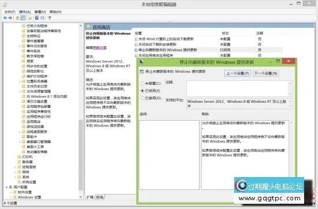
Task: Select the 智能卡 tree item
Action: click(32, 137)
